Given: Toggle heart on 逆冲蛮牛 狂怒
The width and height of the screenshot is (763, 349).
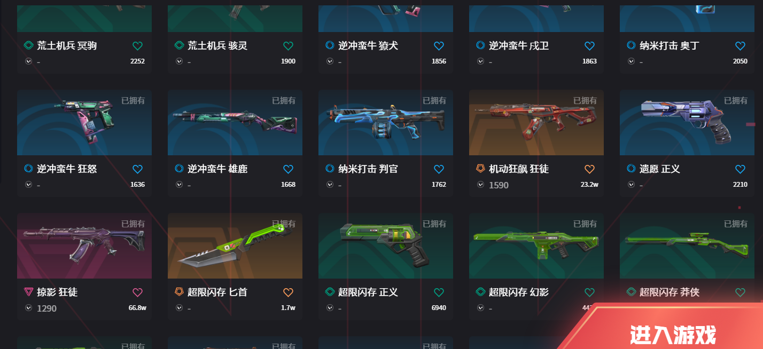Looking at the screenshot, I should (x=137, y=169).
